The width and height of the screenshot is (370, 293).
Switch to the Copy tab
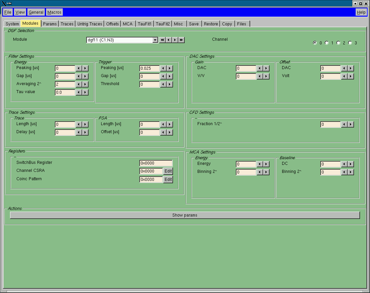[227, 24]
